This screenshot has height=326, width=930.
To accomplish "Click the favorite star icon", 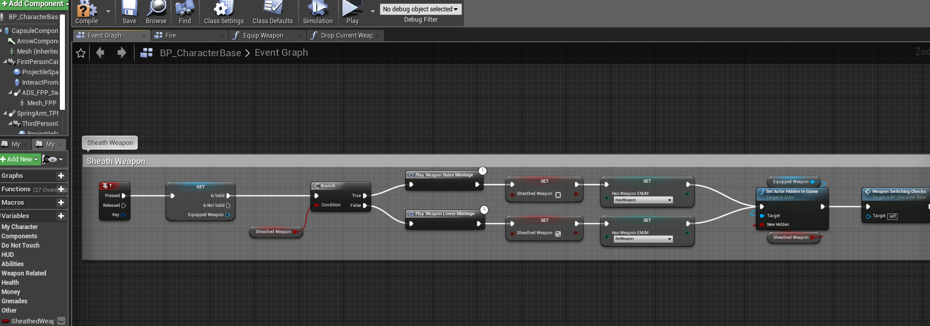I will click(x=81, y=53).
